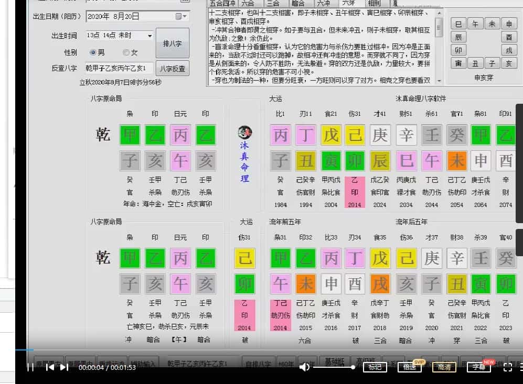Click the 八字反查 reverse lookup button

point(173,68)
